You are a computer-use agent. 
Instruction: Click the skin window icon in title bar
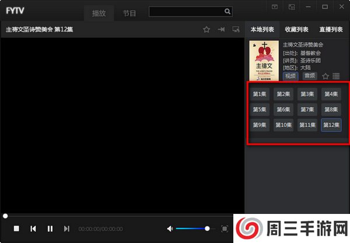click(x=292, y=6)
